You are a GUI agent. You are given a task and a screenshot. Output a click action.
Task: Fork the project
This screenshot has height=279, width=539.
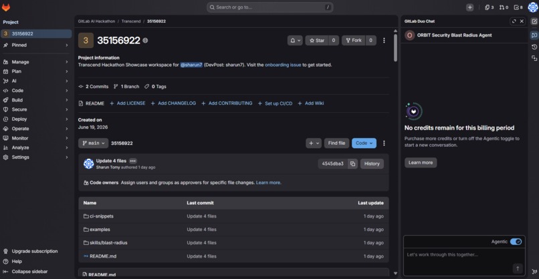point(353,41)
